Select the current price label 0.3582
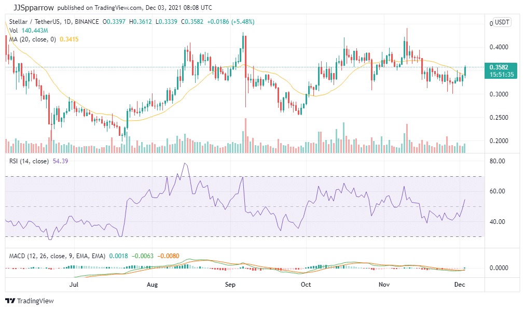 click(499, 67)
